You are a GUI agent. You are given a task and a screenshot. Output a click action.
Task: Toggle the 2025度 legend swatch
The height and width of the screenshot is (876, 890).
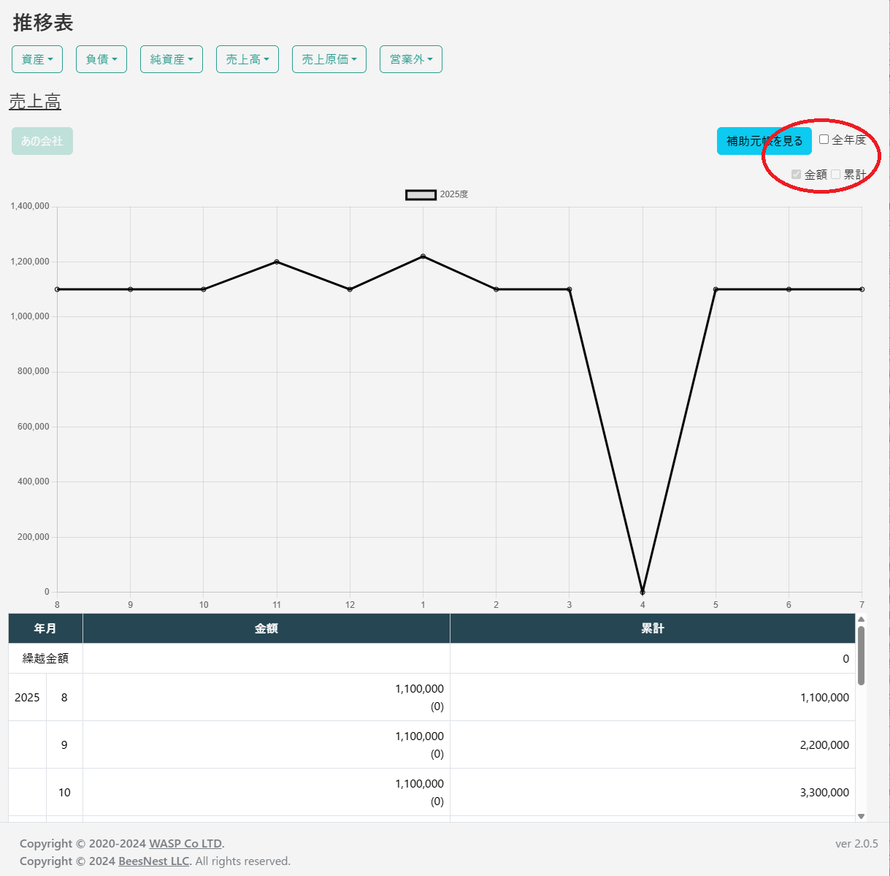click(421, 194)
